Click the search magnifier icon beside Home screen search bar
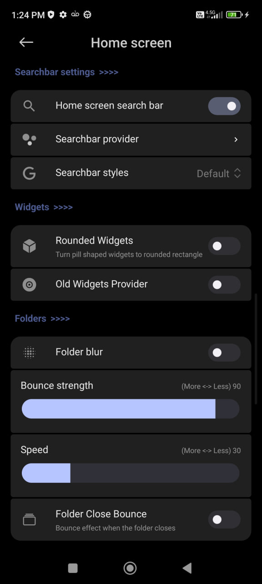The width and height of the screenshot is (262, 584). (x=29, y=105)
